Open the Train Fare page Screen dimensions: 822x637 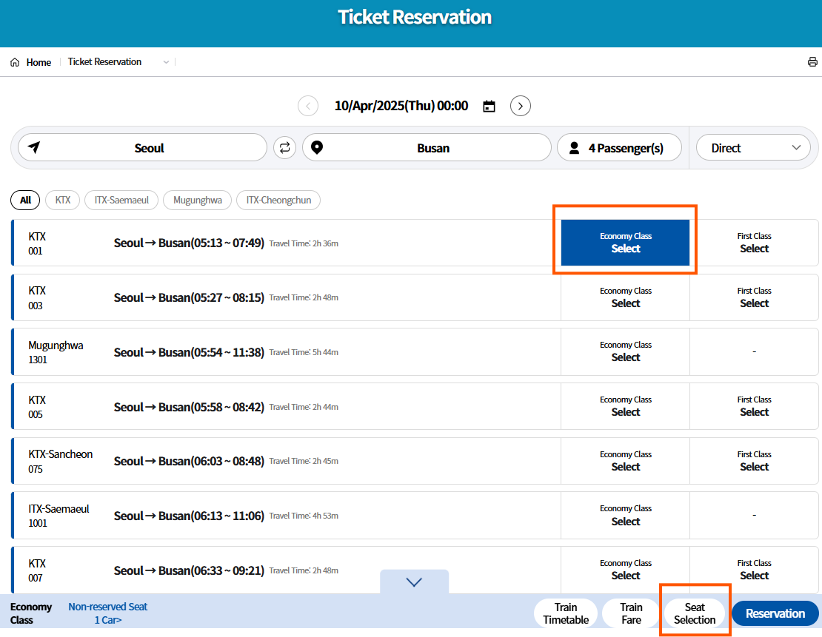[x=630, y=613]
